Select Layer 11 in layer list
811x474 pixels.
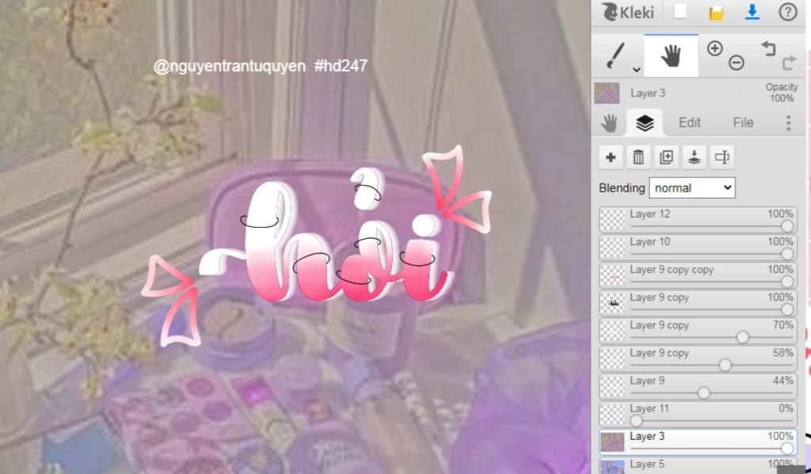point(699,415)
